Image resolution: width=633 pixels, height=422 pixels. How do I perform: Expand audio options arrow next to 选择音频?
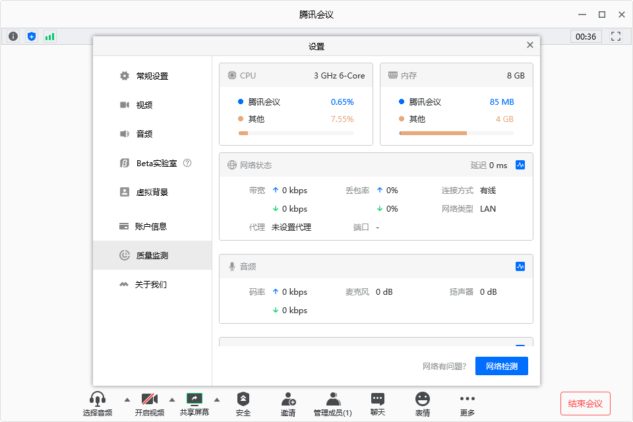[x=127, y=400]
